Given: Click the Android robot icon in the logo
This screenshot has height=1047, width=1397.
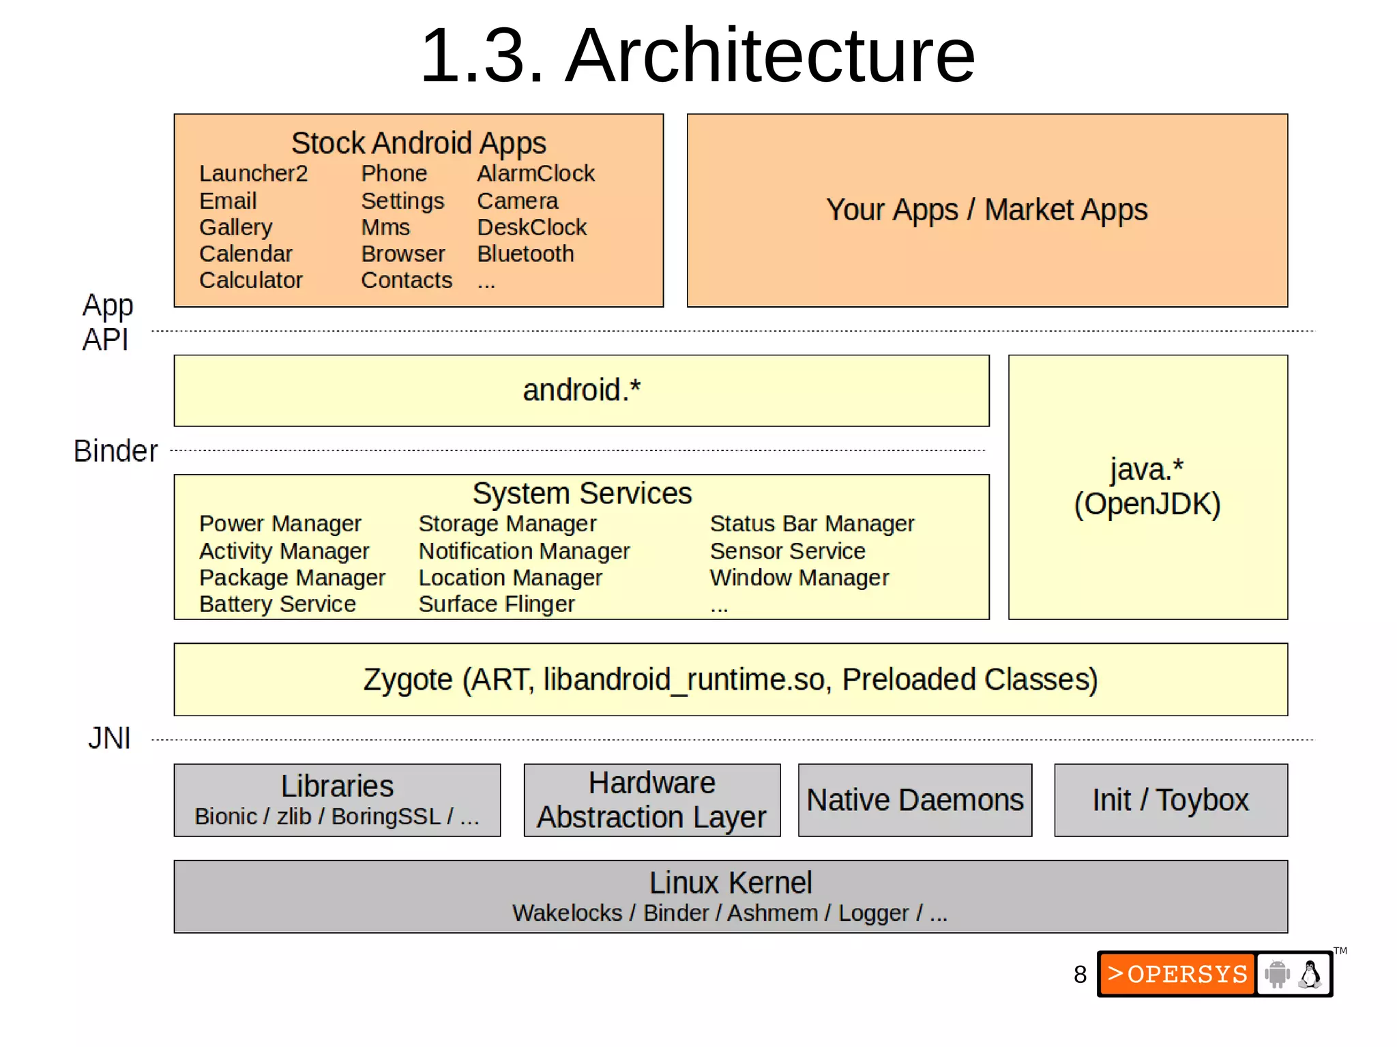Looking at the screenshot, I should coord(1277,973).
